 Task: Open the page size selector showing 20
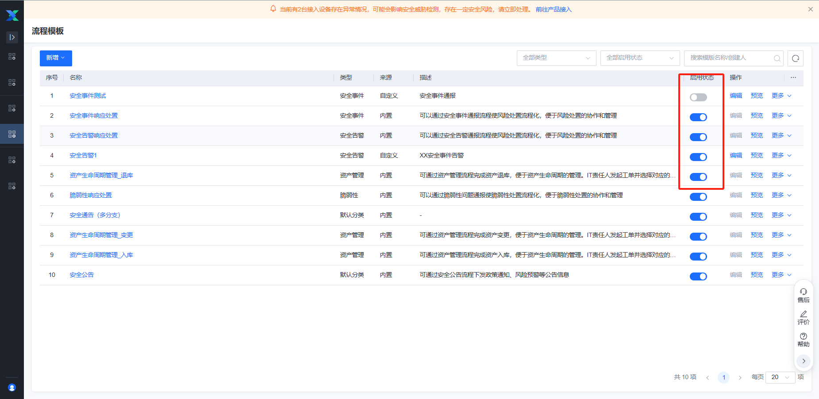click(780, 377)
